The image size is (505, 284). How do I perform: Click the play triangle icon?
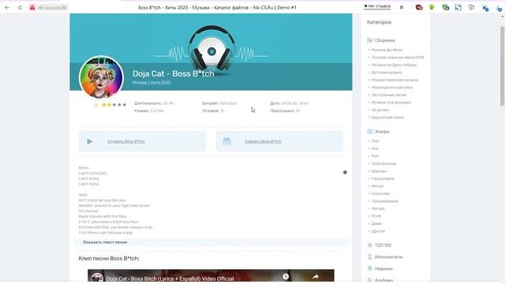(89, 141)
